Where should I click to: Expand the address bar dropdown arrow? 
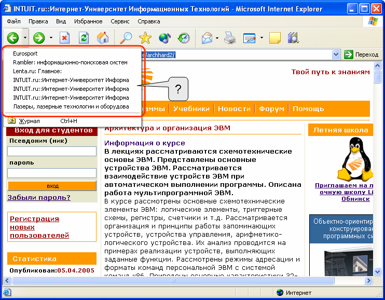click(336, 54)
